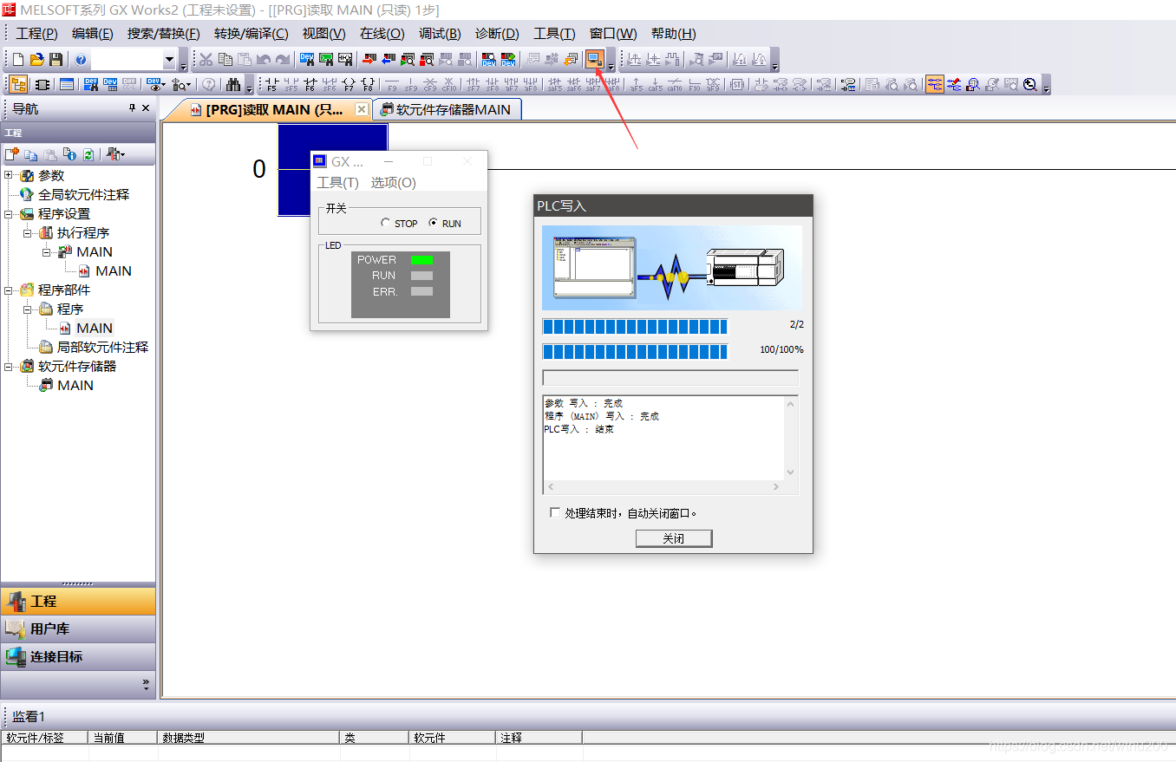
Task: Select 全局软元件注释 in project tree
Action: (83, 194)
